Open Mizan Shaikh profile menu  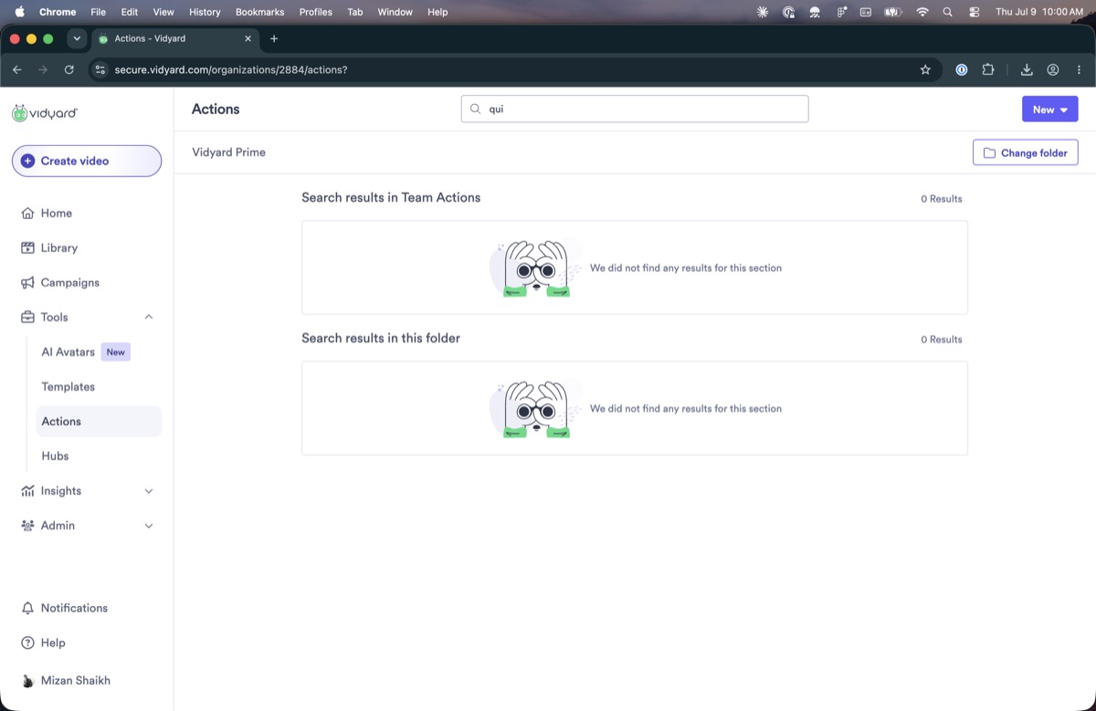[x=75, y=680]
